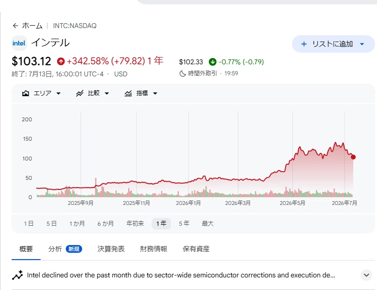Click the 2026年7月 axis label
This screenshot has width=377, height=290.
345,203
